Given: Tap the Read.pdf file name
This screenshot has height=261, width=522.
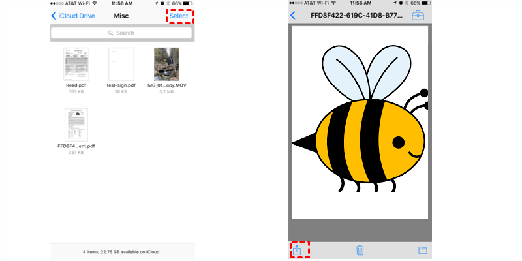Looking at the screenshot, I should pos(76,85).
